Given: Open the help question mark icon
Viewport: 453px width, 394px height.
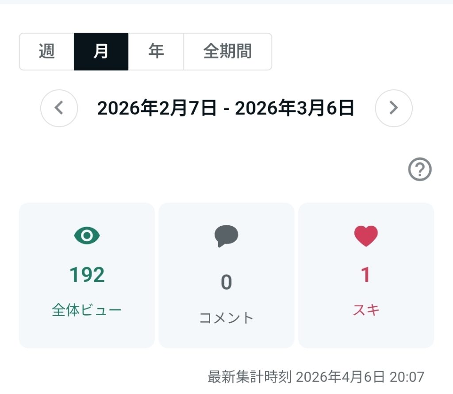Looking at the screenshot, I should coord(419,170).
